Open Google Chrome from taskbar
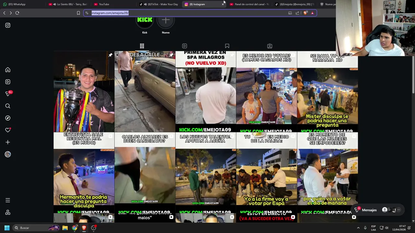 [75, 228]
